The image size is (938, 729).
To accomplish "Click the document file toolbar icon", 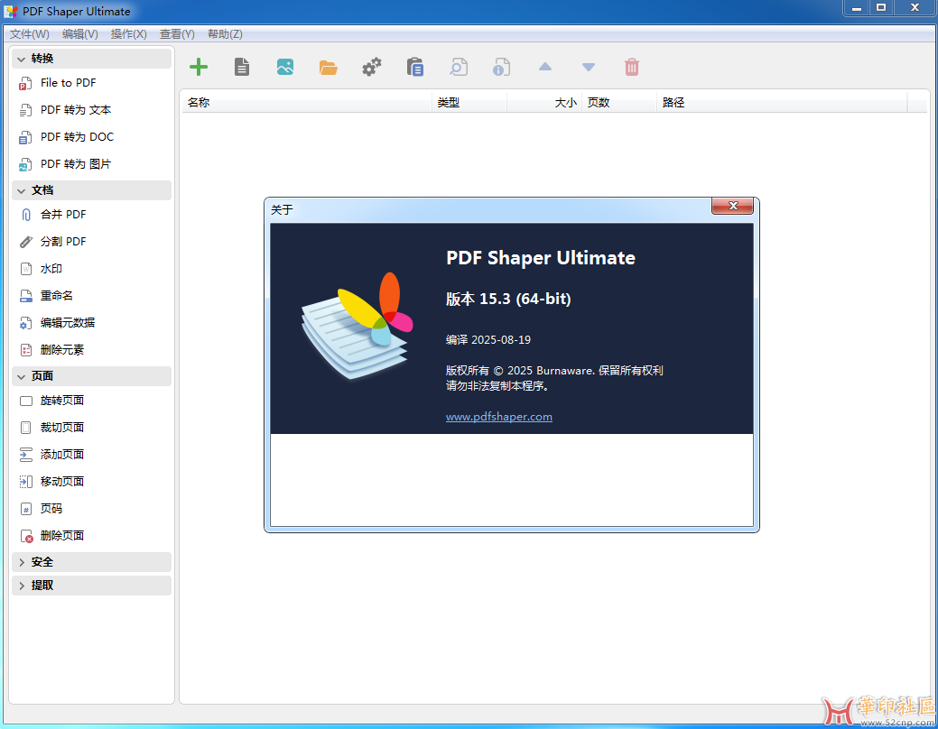I will (242, 67).
